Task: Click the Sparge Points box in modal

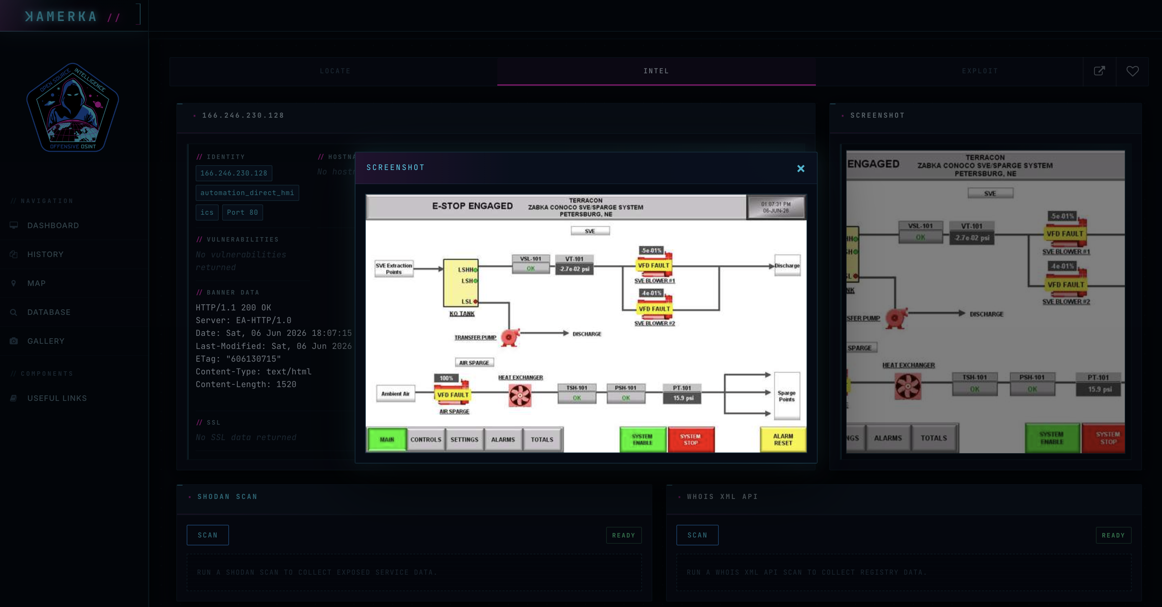Action: pyautogui.click(x=787, y=396)
